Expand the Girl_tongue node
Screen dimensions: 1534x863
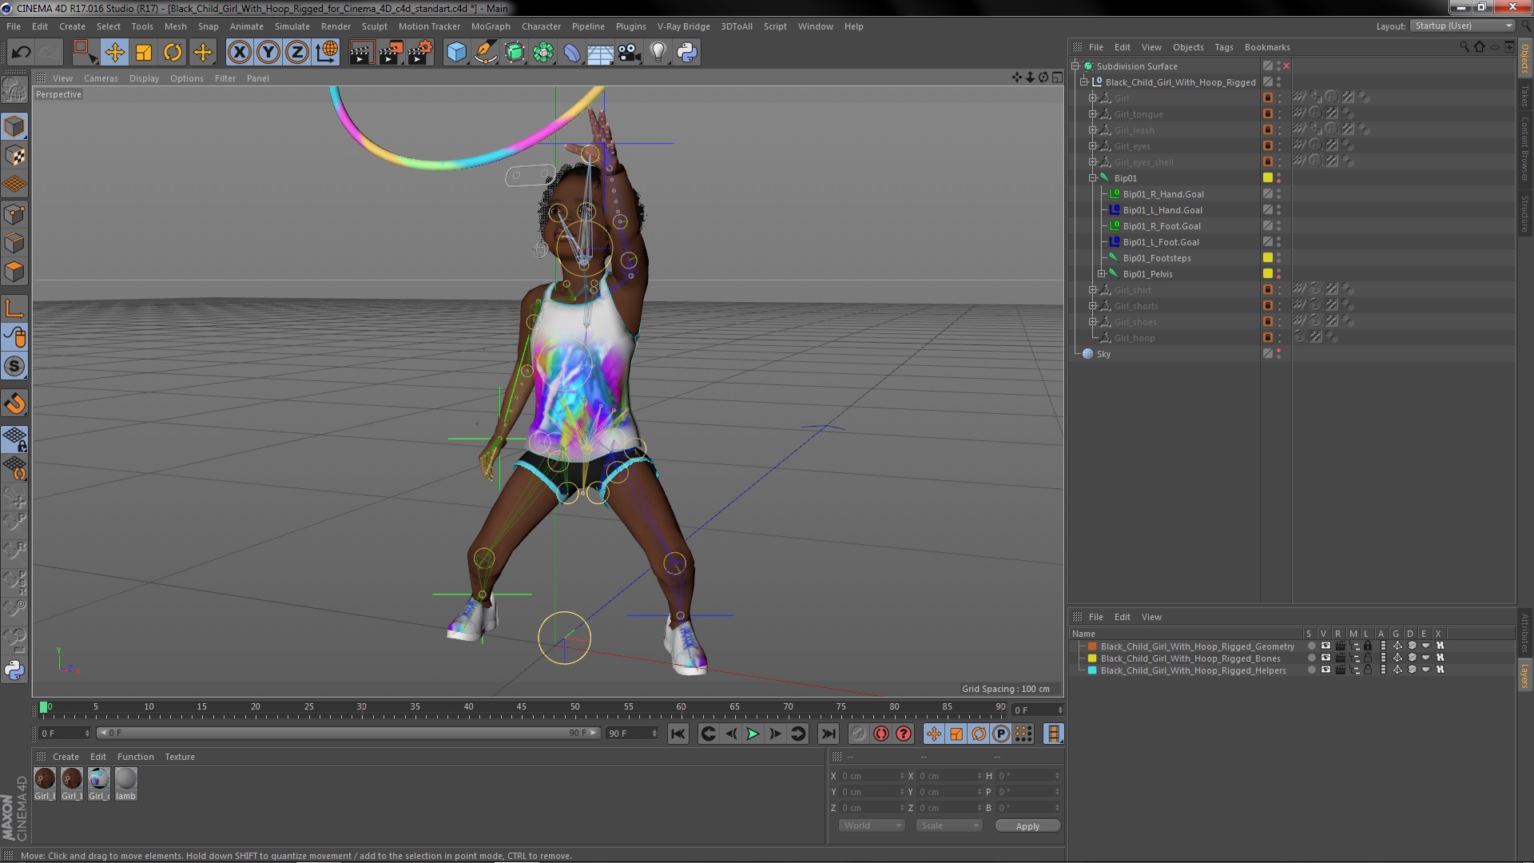(1093, 114)
